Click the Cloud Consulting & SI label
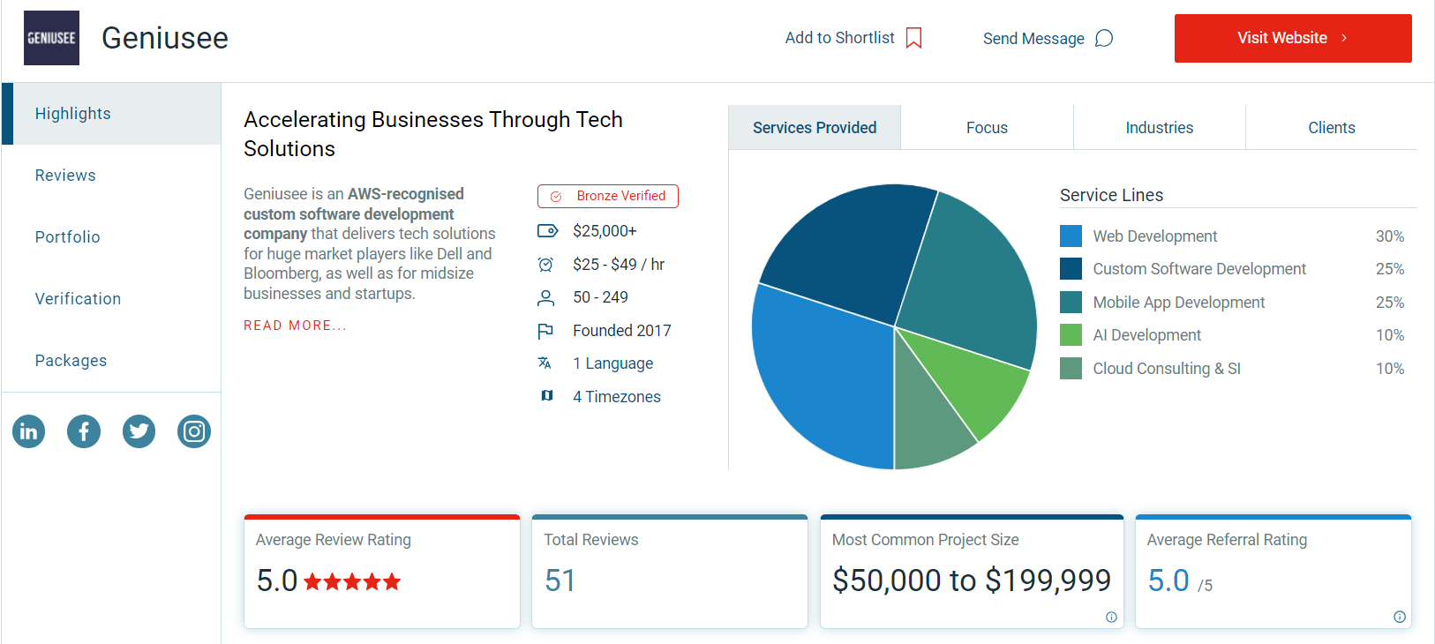The height and width of the screenshot is (644, 1435). pyautogui.click(x=1167, y=369)
